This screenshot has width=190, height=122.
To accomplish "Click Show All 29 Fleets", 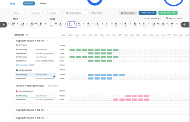I will pyautogui.click(x=25, y=65).
